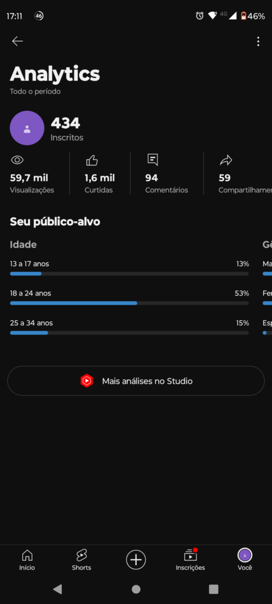Tap the share arrow Compartilhamentos icon
Viewport: 272px width, 604px height.
226,160
